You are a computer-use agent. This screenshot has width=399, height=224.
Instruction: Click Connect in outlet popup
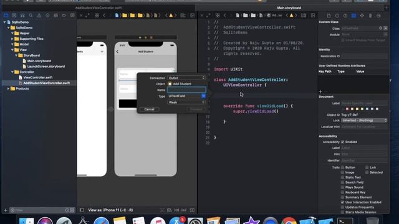[x=196, y=110]
